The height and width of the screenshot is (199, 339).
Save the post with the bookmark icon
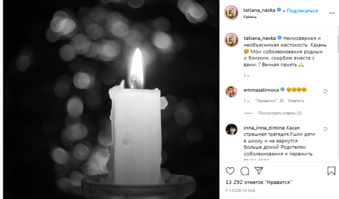[331, 171]
